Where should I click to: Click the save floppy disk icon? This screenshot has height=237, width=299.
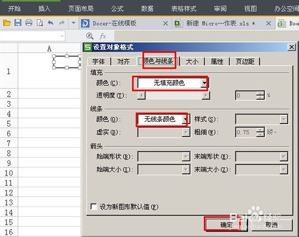[x=18, y=23]
